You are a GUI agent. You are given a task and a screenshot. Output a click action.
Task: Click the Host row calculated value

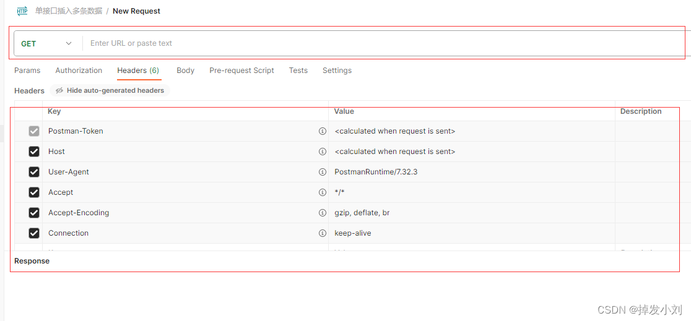pyautogui.click(x=395, y=152)
